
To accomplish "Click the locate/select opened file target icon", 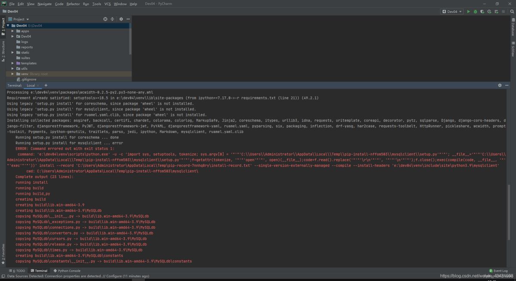I will [x=105, y=19].
